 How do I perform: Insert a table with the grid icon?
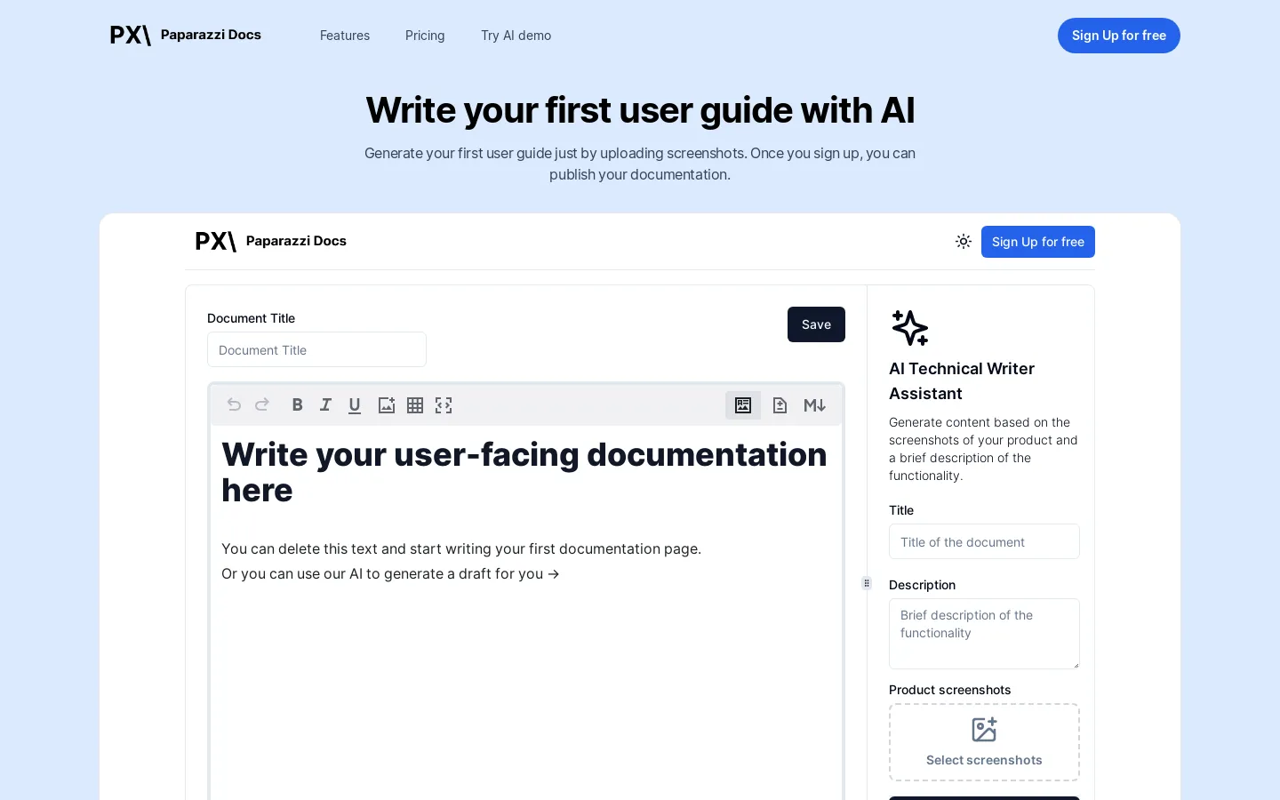[x=415, y=405]
